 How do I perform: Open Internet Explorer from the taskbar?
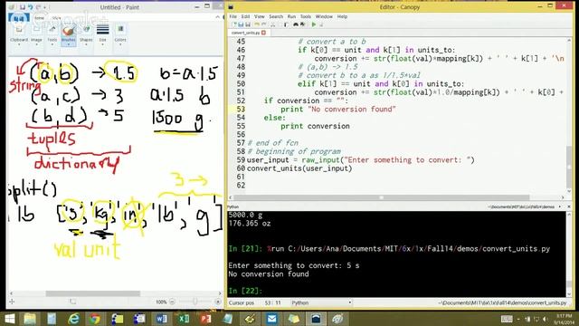73,318
